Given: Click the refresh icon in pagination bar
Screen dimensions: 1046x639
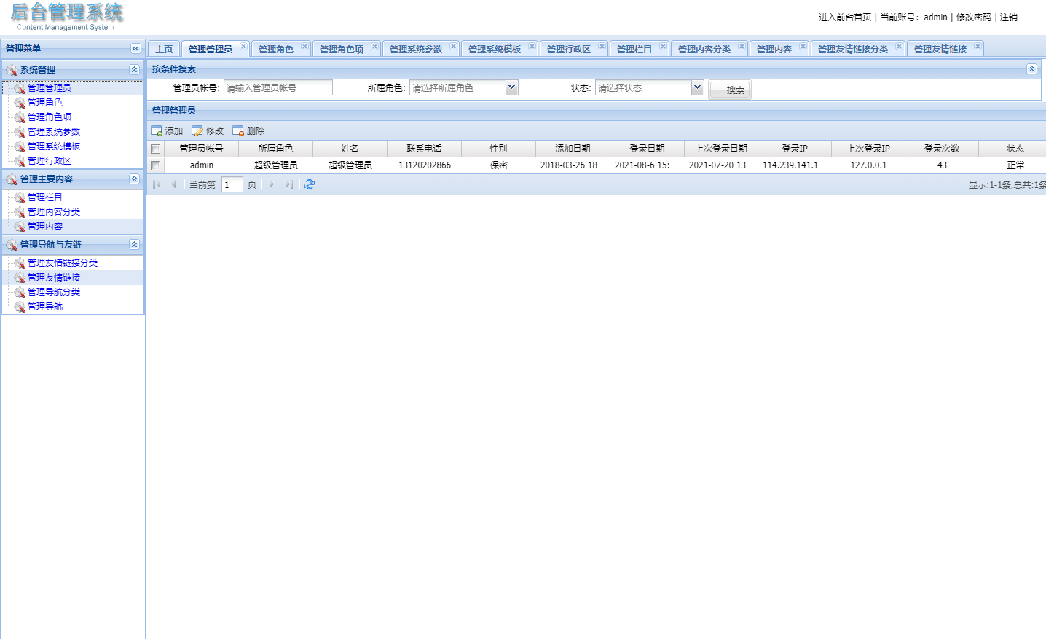Looking at the screenshot, I should coord(309,184).
